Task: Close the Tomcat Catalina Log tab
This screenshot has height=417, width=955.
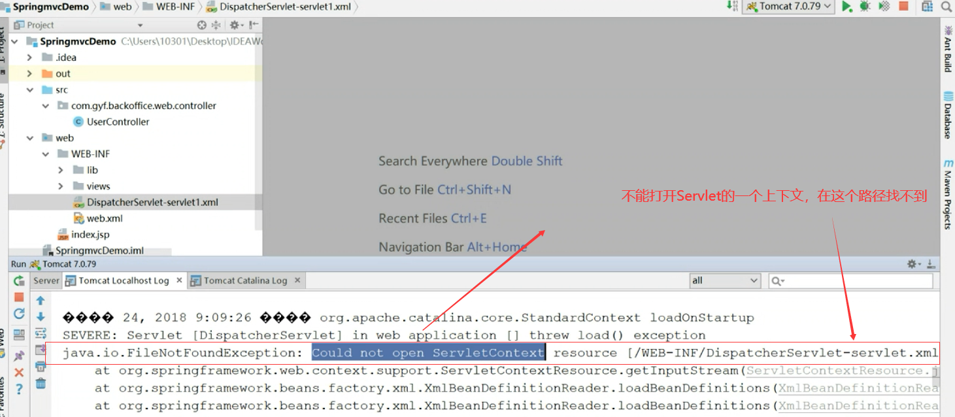Action: (x=297, y=280)
